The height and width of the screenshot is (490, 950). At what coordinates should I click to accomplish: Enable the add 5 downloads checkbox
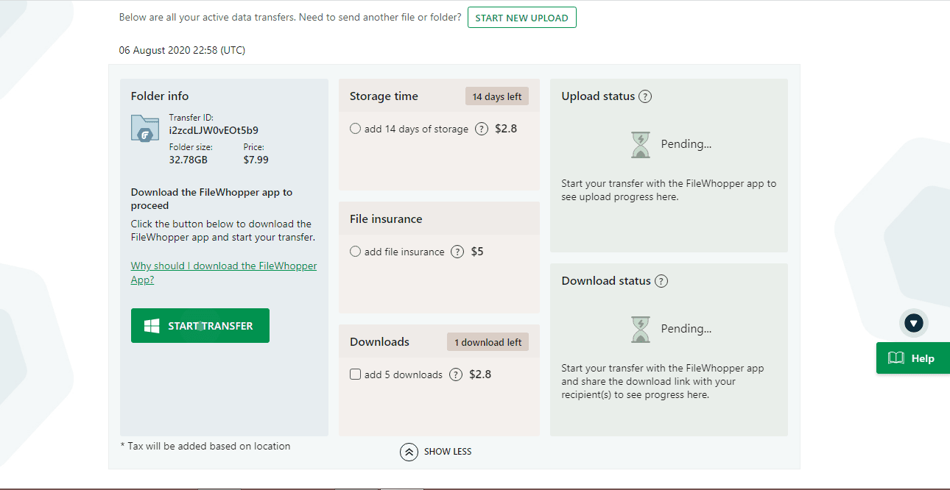tap(356, 374)
